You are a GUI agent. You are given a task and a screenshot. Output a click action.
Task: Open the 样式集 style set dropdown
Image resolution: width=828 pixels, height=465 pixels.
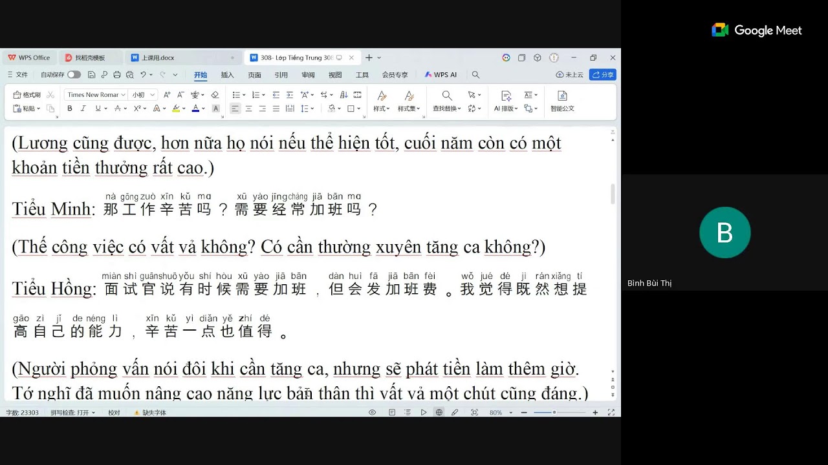(x=409, y=101)
